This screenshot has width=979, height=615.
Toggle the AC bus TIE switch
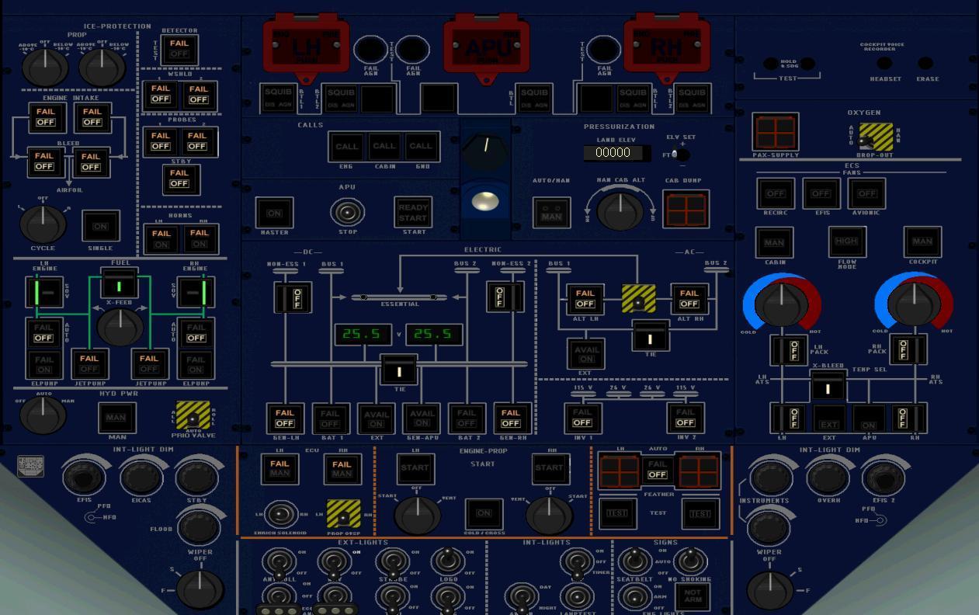coord(651,335)
